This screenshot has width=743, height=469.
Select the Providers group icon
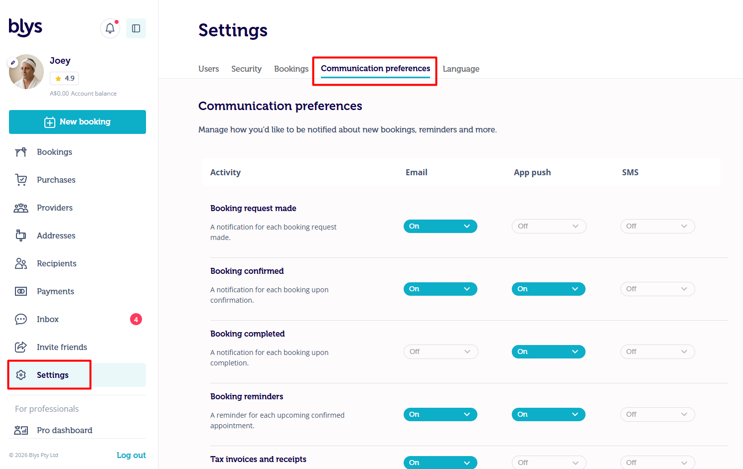[x=21, y=208]
